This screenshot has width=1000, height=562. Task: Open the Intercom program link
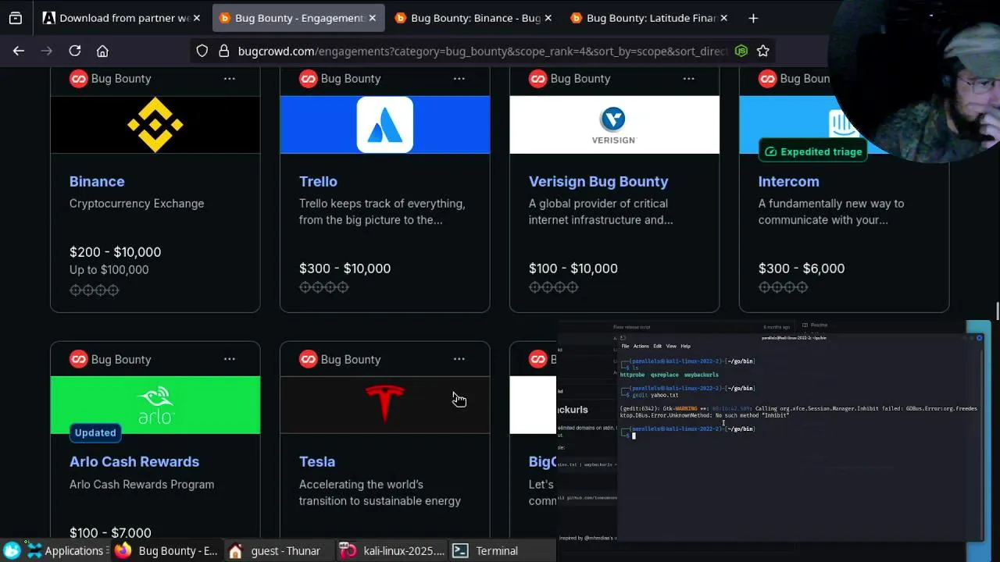click(788, 181)
